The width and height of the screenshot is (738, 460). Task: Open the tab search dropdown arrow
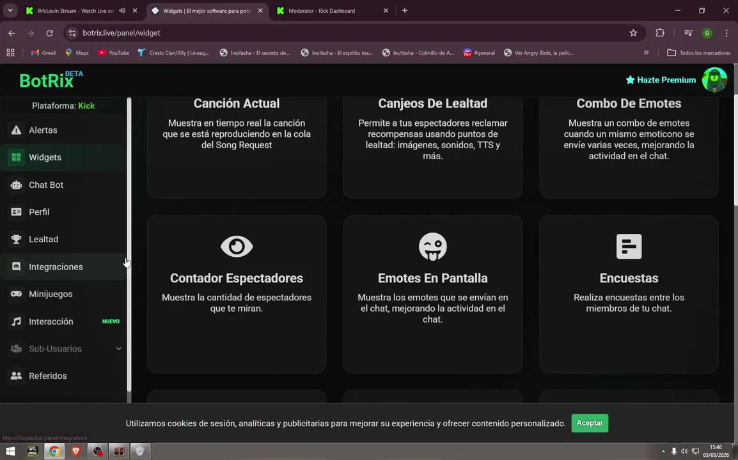click(x=10, y=10)
